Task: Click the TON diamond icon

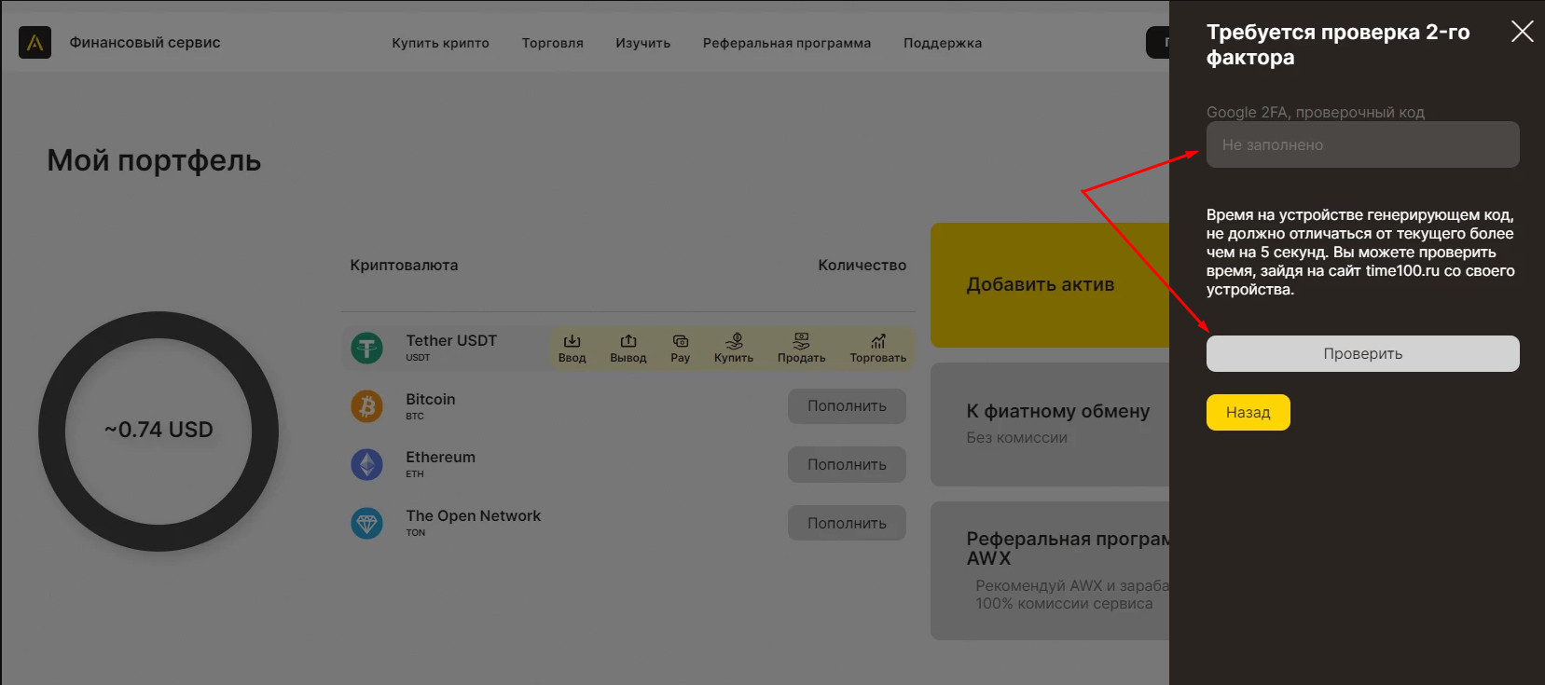Action: [x=366, y=523]
